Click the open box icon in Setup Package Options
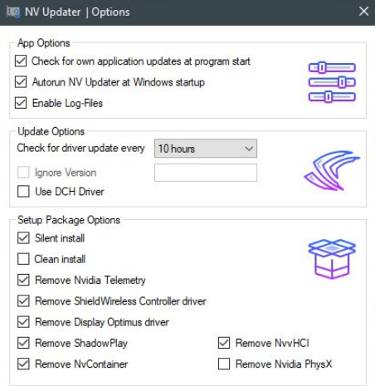 [332, 259]
